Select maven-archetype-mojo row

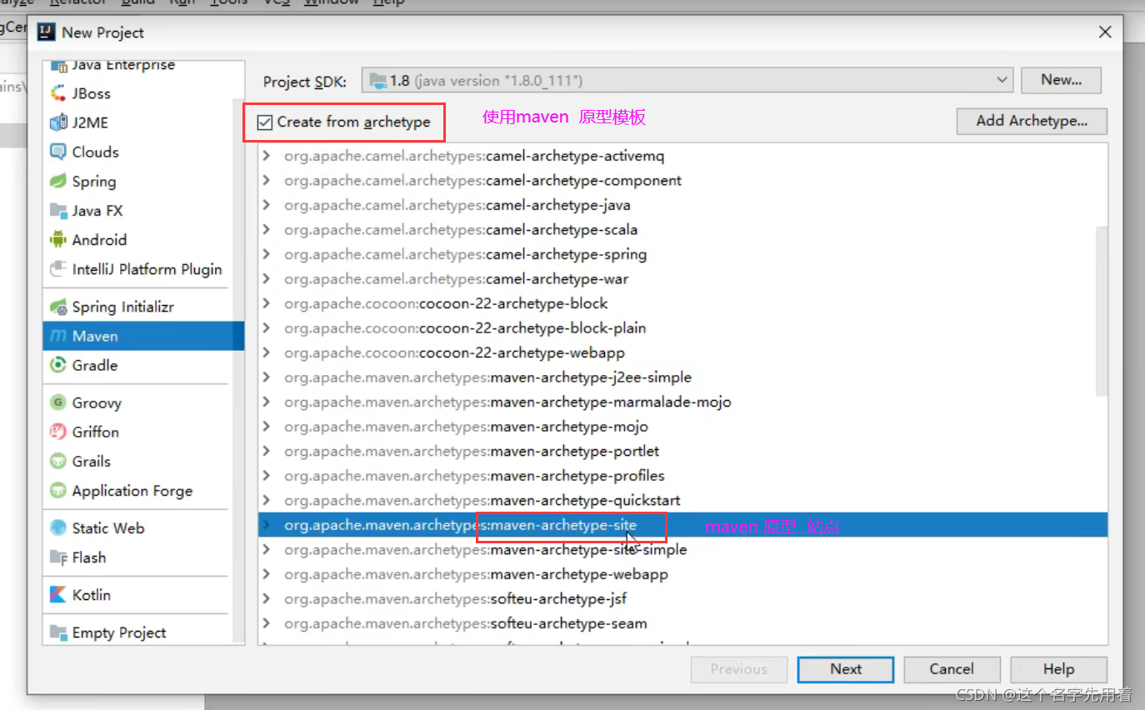(x=682, y=427)
